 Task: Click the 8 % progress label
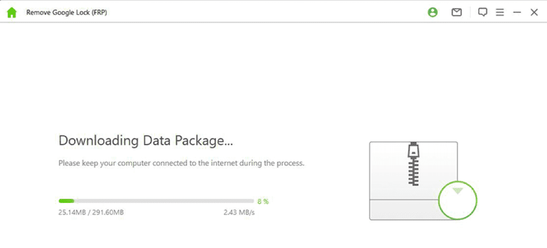pyautogui.click(x=263, y=201)
